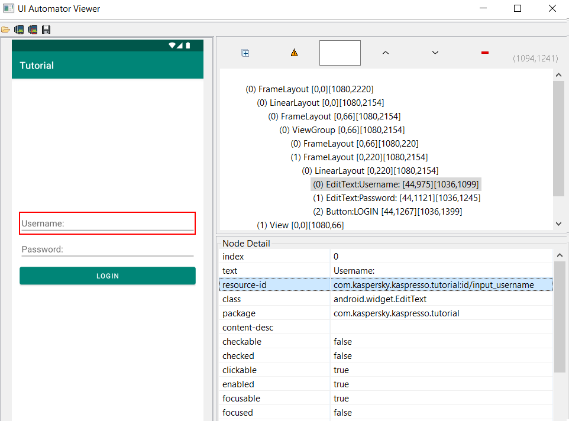Click the UI Automator Viewer window icon
The image size is (569, 421).
point(8,8)
